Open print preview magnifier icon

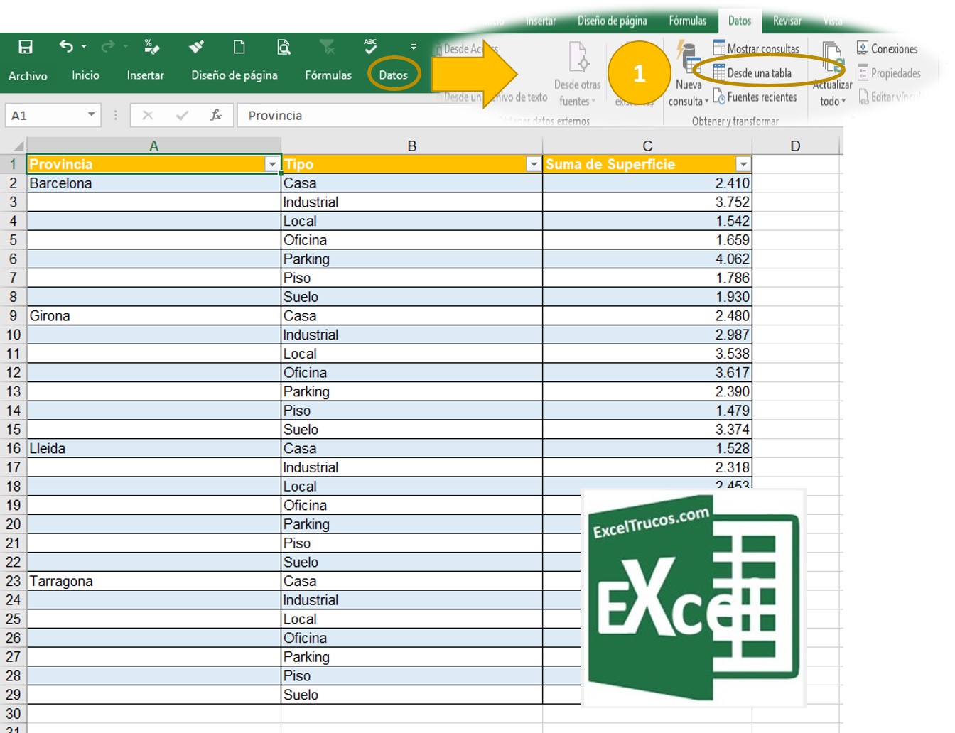[284, 48]
